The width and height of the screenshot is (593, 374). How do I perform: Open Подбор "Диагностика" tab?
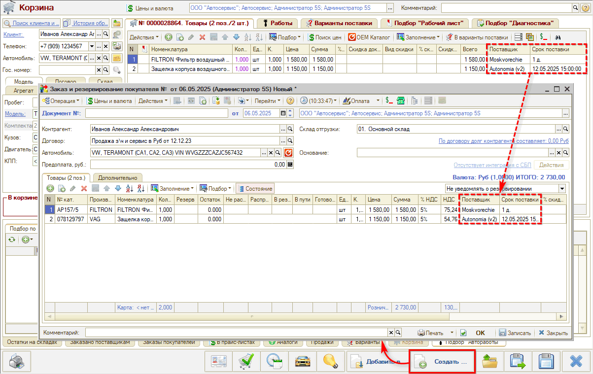point(515,23)
